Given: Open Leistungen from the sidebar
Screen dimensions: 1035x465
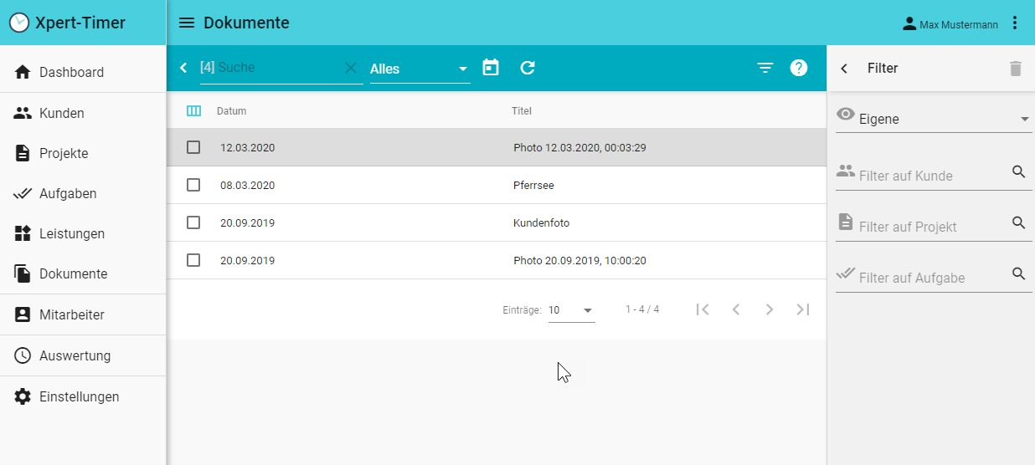Looking at the screenshot, I should click(72, 233).
